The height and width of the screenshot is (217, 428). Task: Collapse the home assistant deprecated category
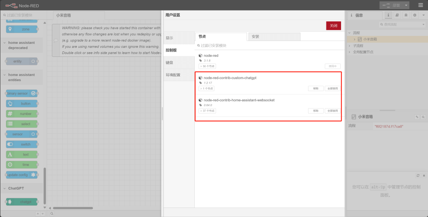pyautogui.click(x=21, y=45)
